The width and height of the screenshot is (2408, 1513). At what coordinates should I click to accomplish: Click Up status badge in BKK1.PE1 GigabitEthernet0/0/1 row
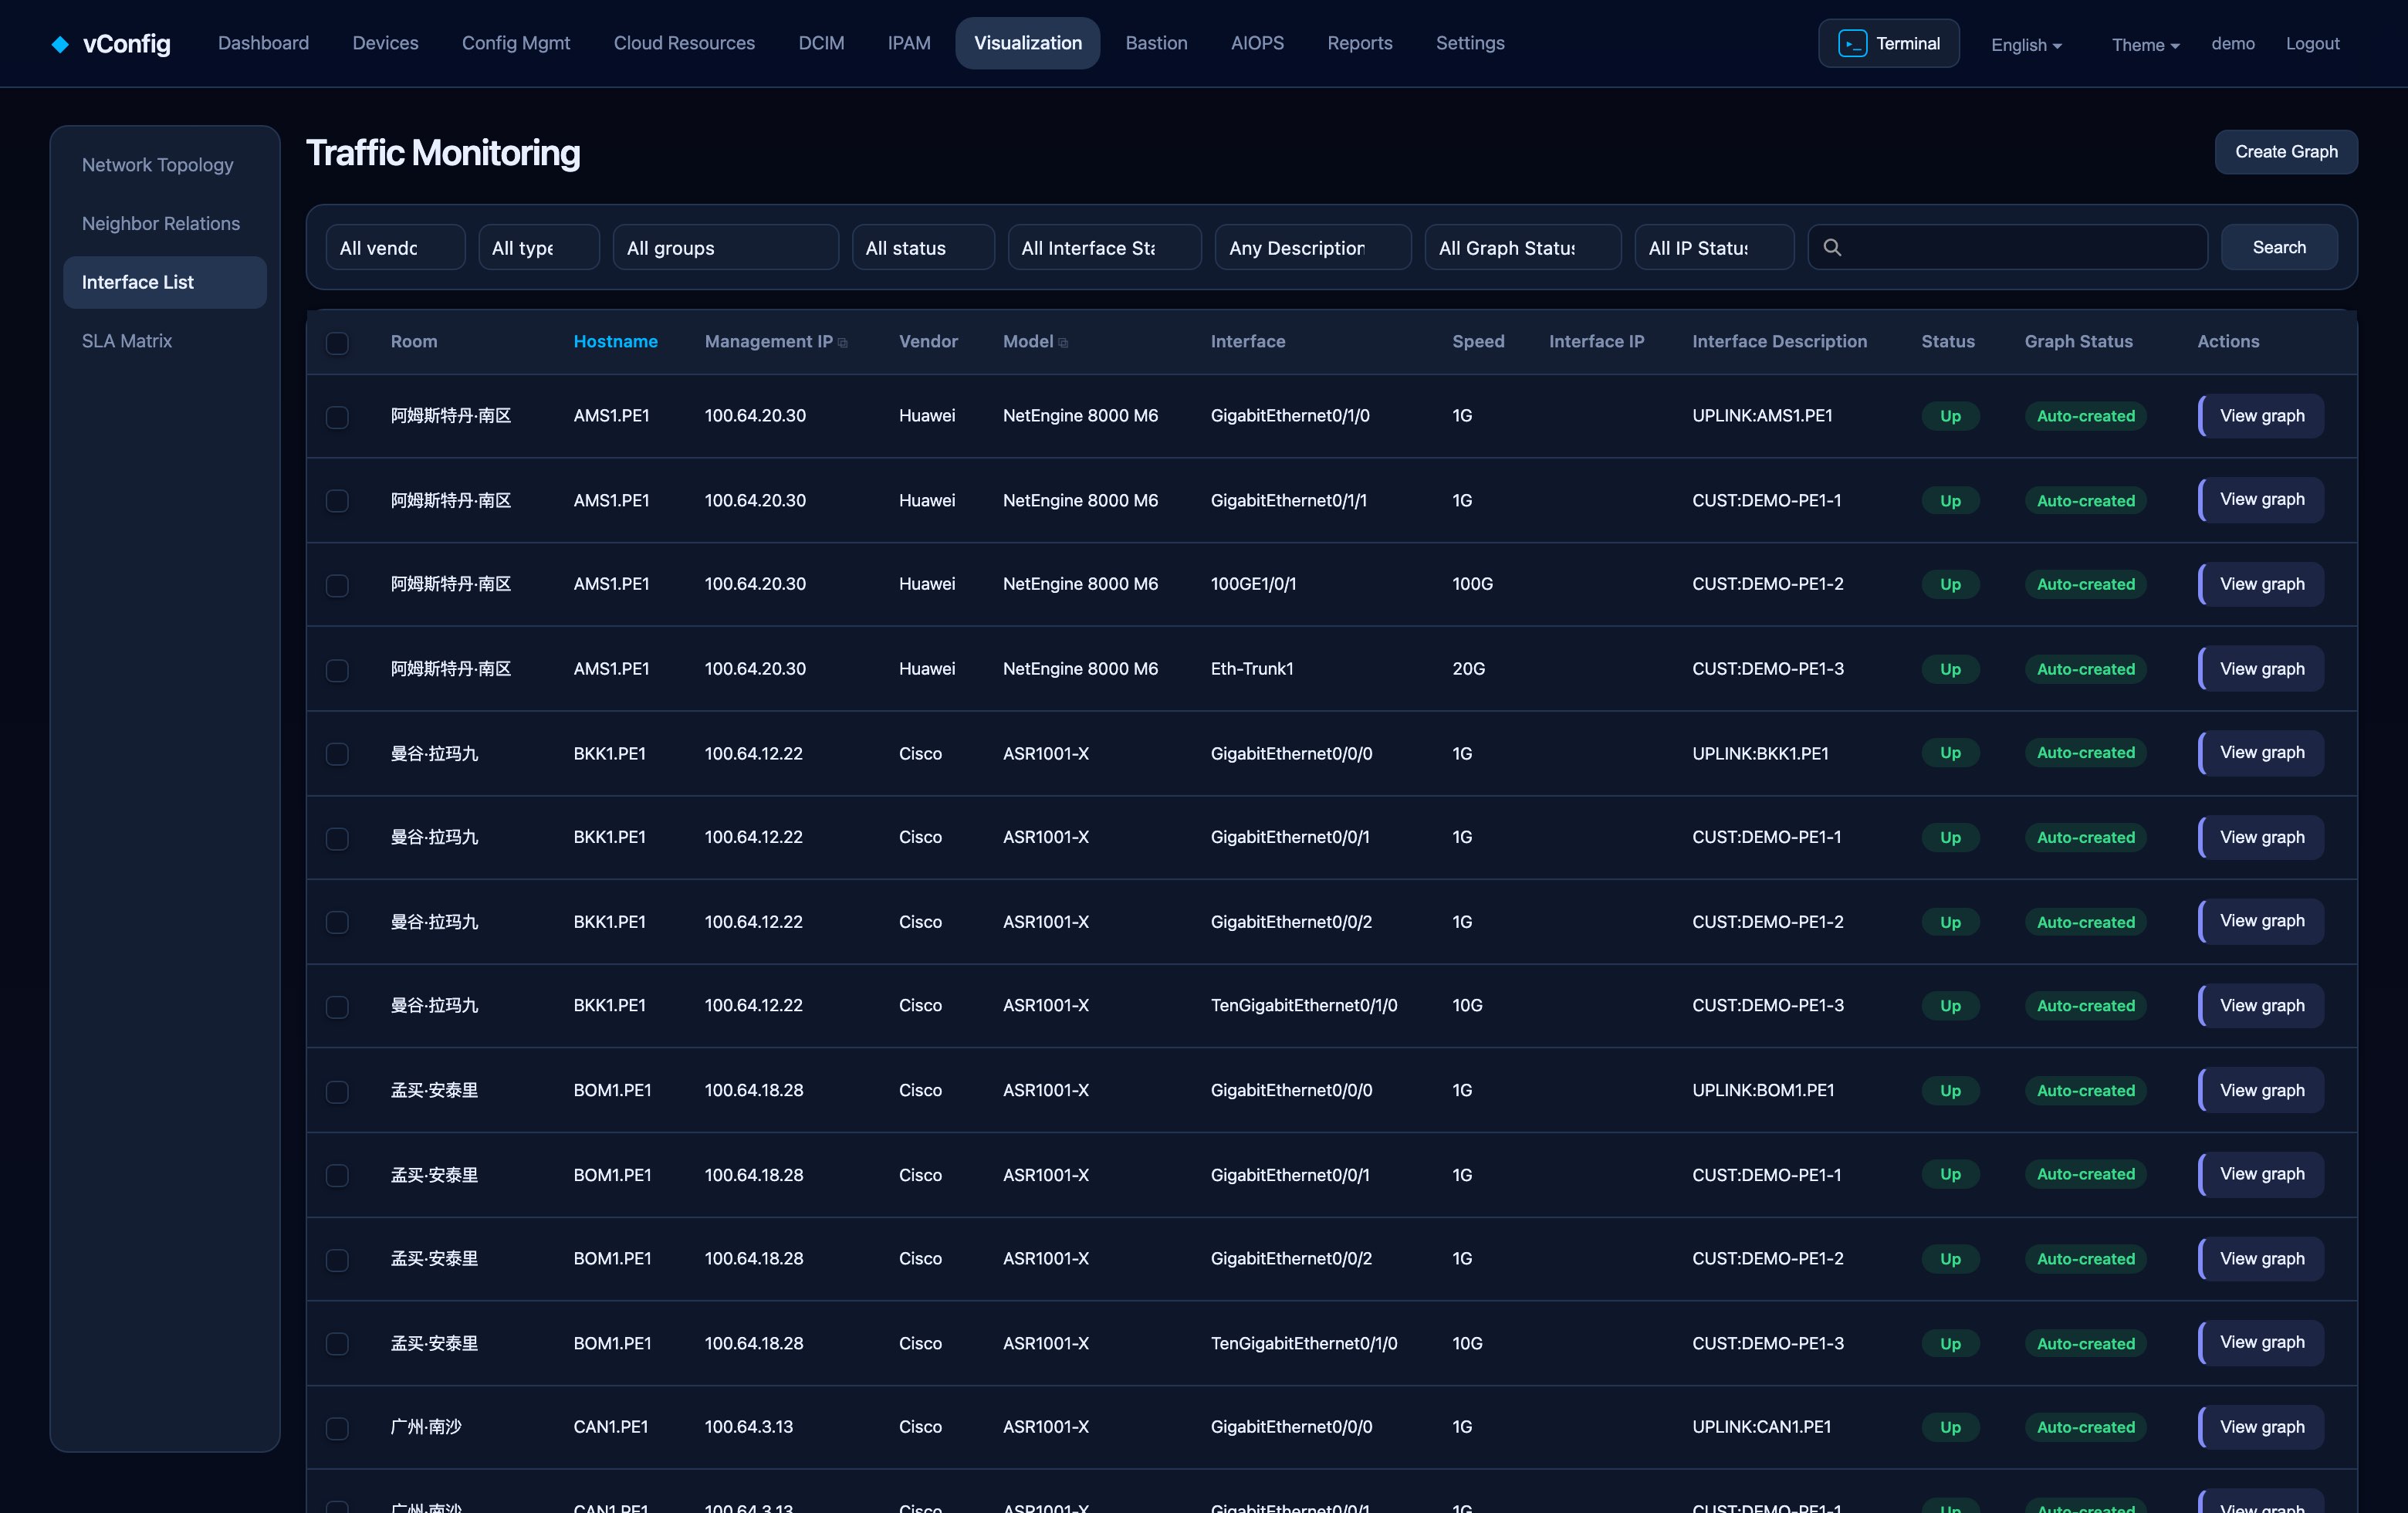(1950, 838)
